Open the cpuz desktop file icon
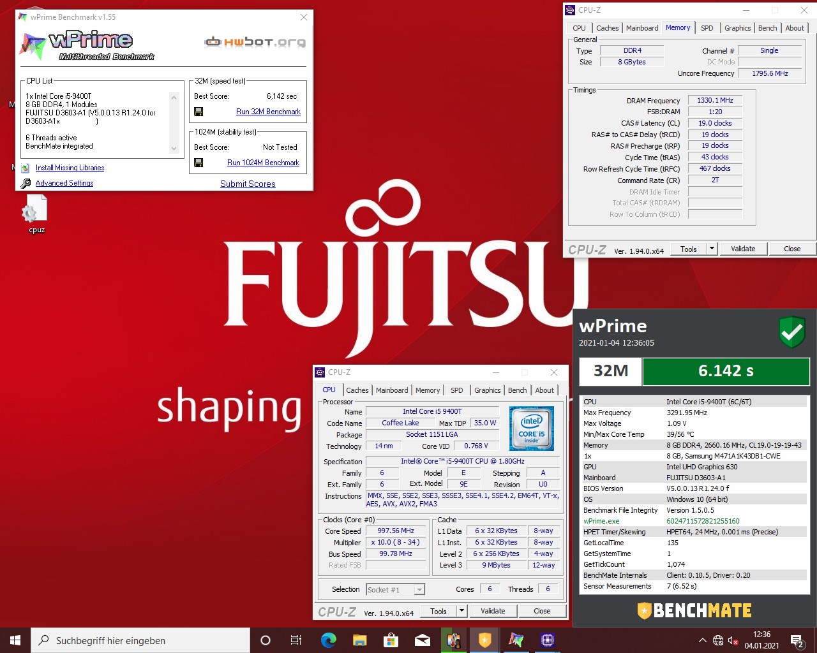817x653 pixels. click(36, 214)
